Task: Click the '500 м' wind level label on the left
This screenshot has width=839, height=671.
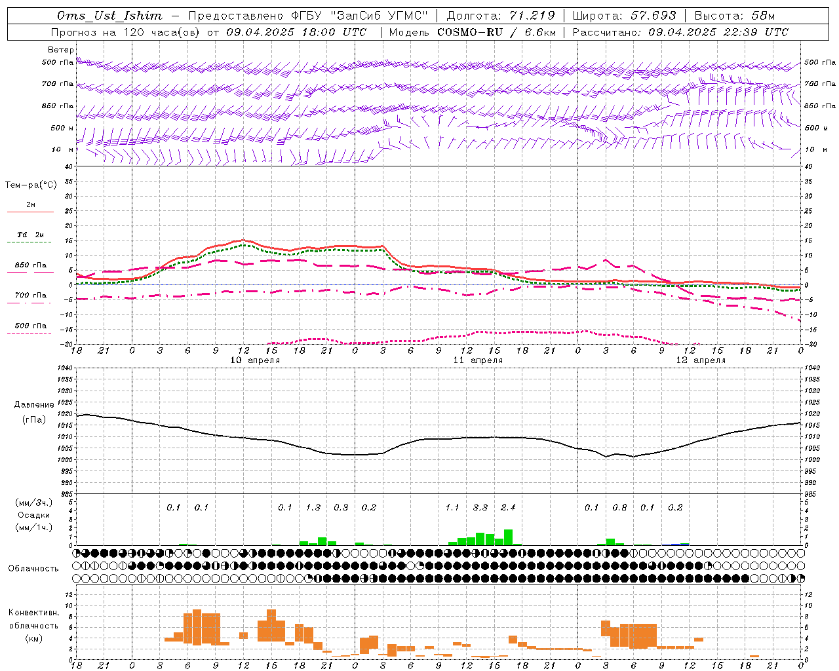Action: (x=62, y=128)
